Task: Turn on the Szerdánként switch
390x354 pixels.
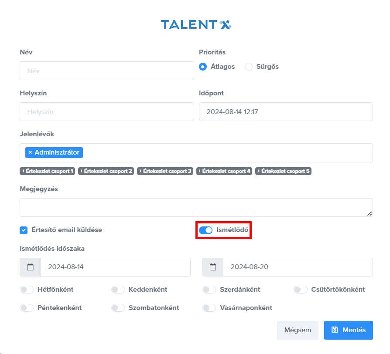Action: (209, 290)
